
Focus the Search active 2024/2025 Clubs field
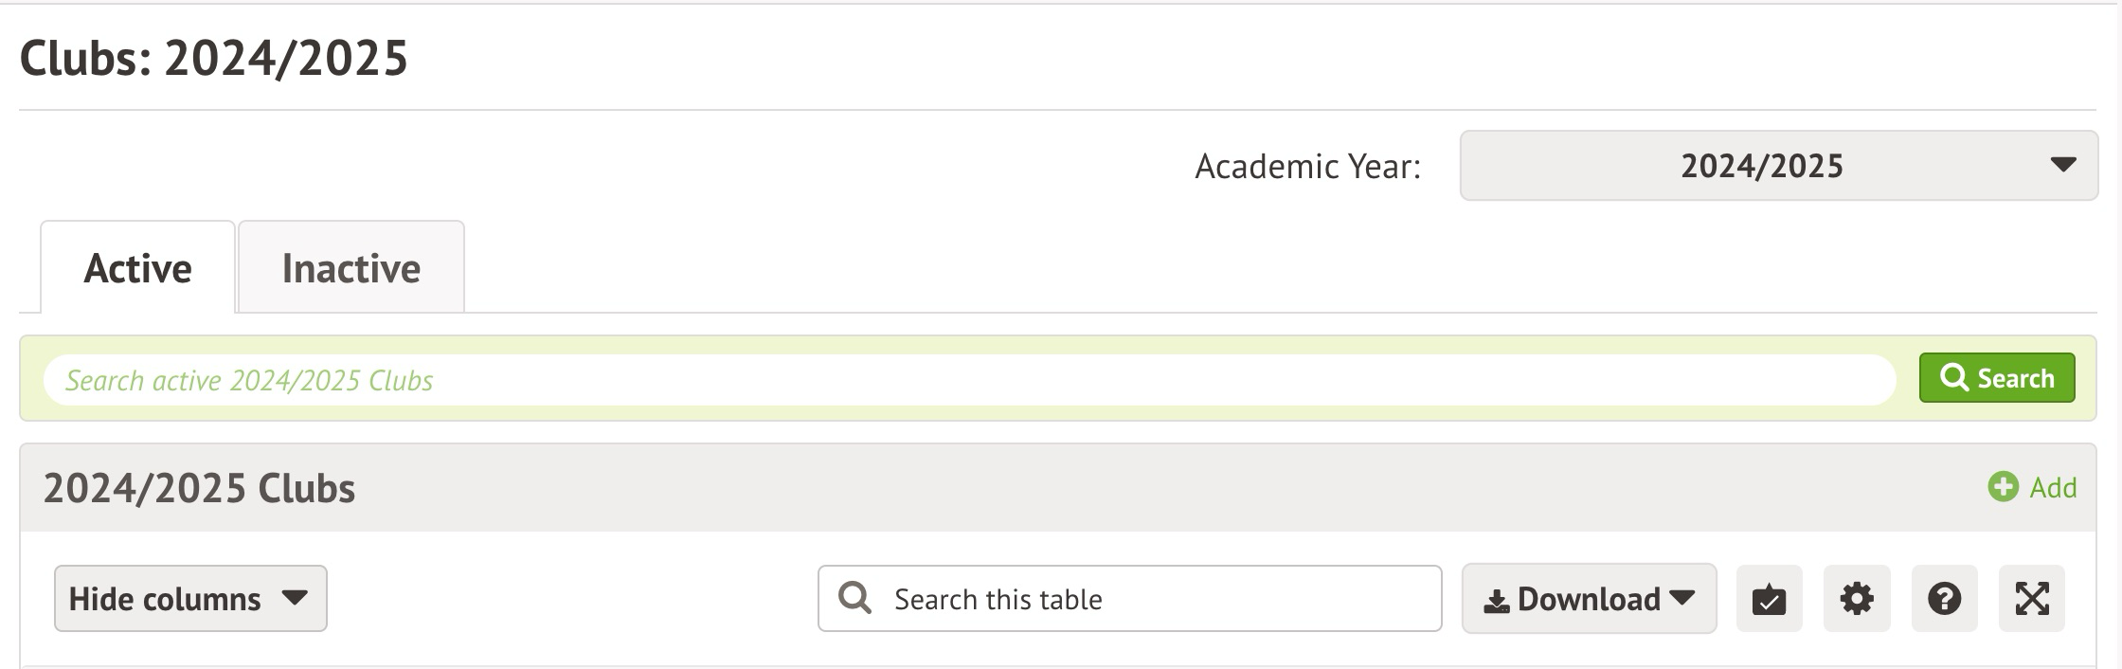[x=966, y=380]
